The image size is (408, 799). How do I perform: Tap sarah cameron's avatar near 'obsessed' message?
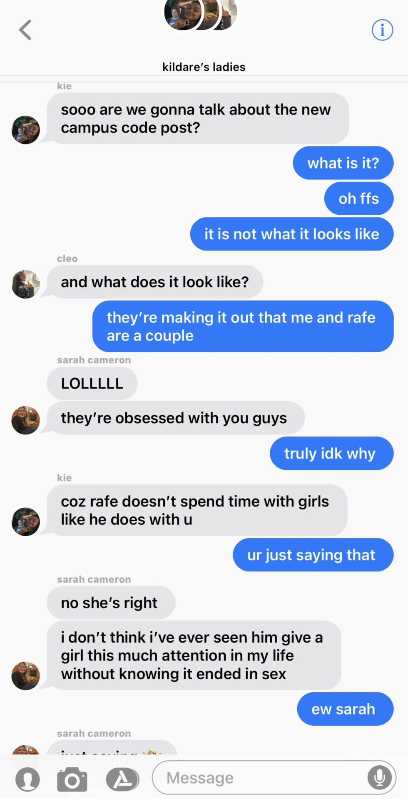tap(25, 420)
